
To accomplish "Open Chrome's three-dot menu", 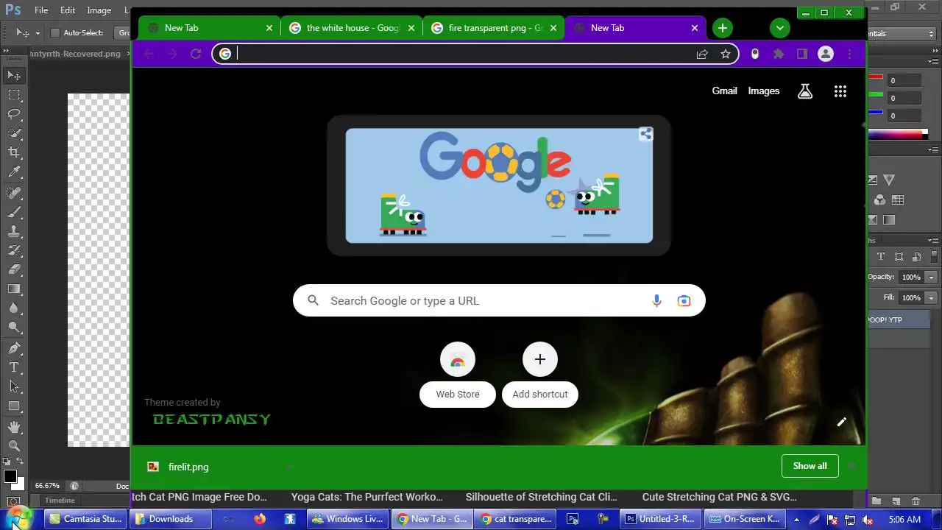I will (849, 54).
